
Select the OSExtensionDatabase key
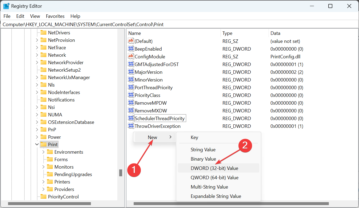71,122
